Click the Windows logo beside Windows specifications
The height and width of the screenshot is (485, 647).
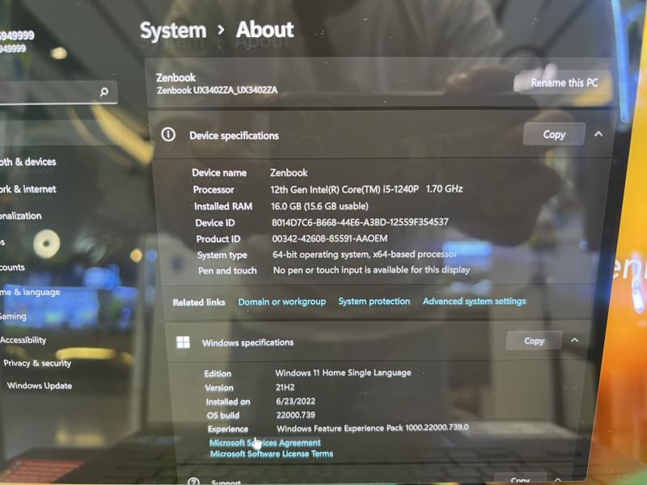tap(183, 342)
